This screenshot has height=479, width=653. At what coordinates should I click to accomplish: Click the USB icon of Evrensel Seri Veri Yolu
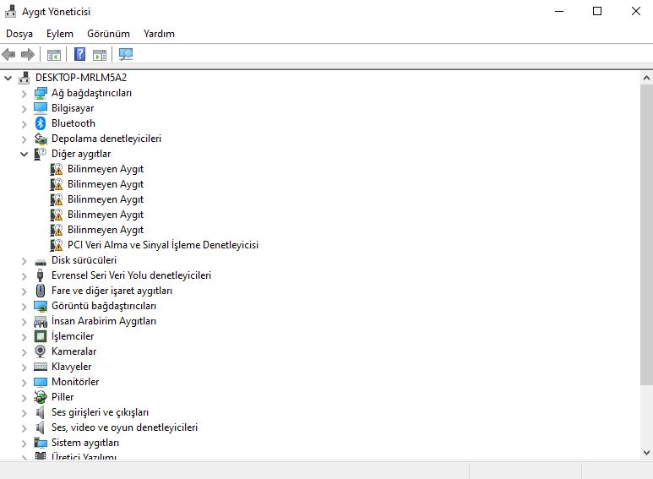(41, 275)
